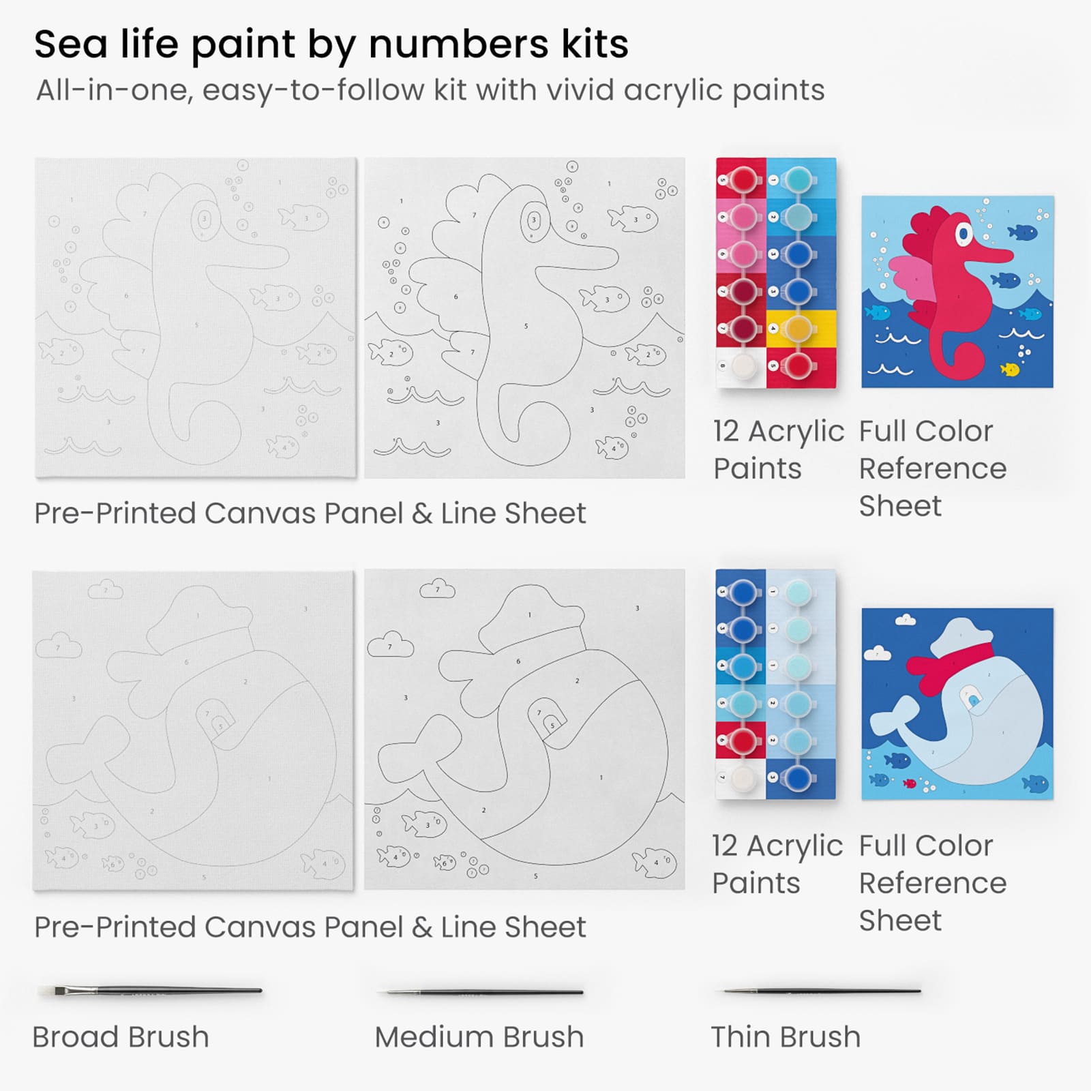Select the seahorse full color reference sheet
1091x1091 pixels.
(957, 292)
